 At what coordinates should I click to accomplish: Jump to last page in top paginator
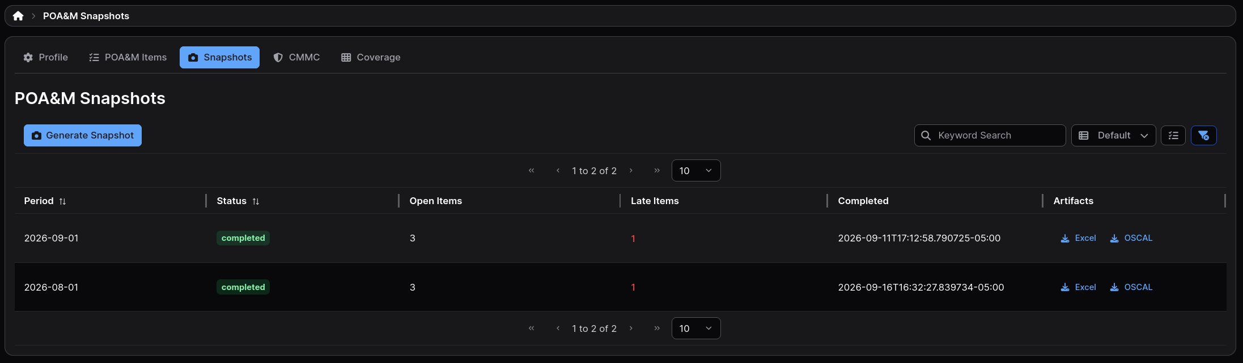(x=657, y=171)
